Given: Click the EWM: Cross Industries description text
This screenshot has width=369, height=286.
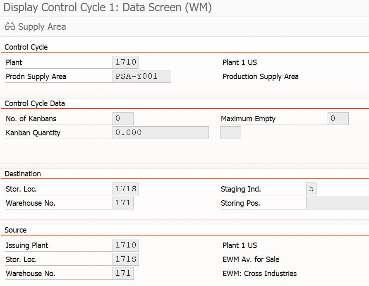Looking at the screenshot, I should pos(259,274).
